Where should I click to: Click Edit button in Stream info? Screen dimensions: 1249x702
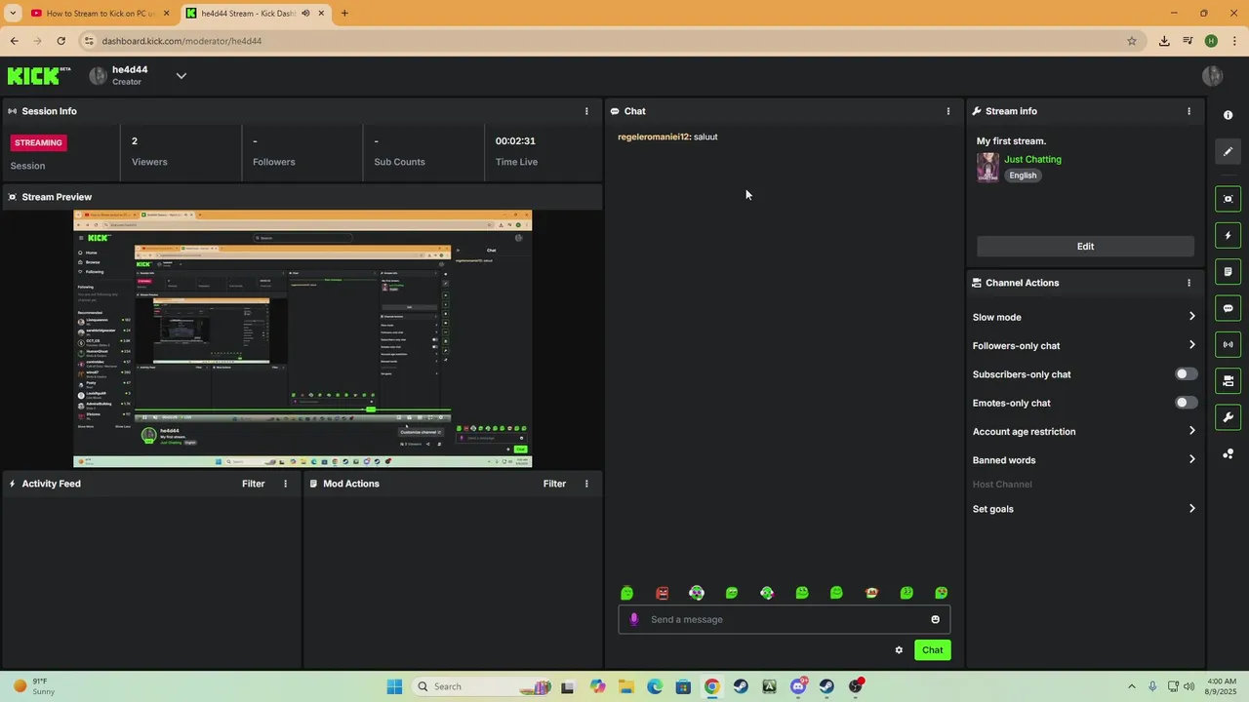pos(1085,247)
